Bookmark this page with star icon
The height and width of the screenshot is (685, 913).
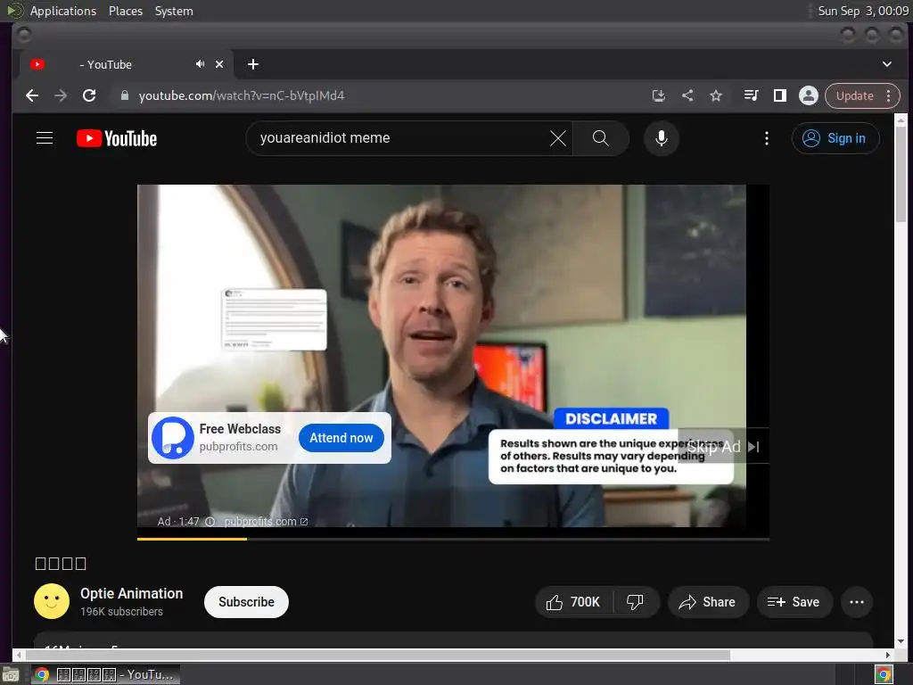[716, 95]
